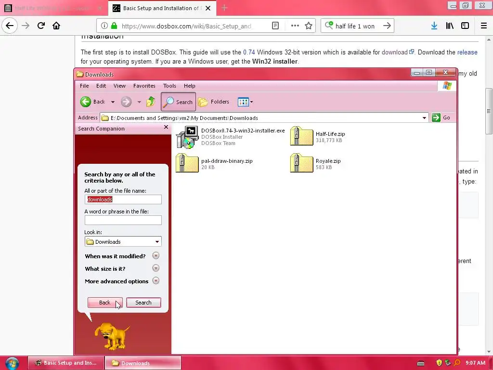Screen dimensions: 493x370
Task: Open the Tools menu
Action: (x=169, y=86)
